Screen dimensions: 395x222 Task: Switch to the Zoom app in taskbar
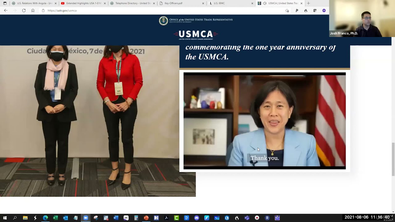click(x=86, y=218)
